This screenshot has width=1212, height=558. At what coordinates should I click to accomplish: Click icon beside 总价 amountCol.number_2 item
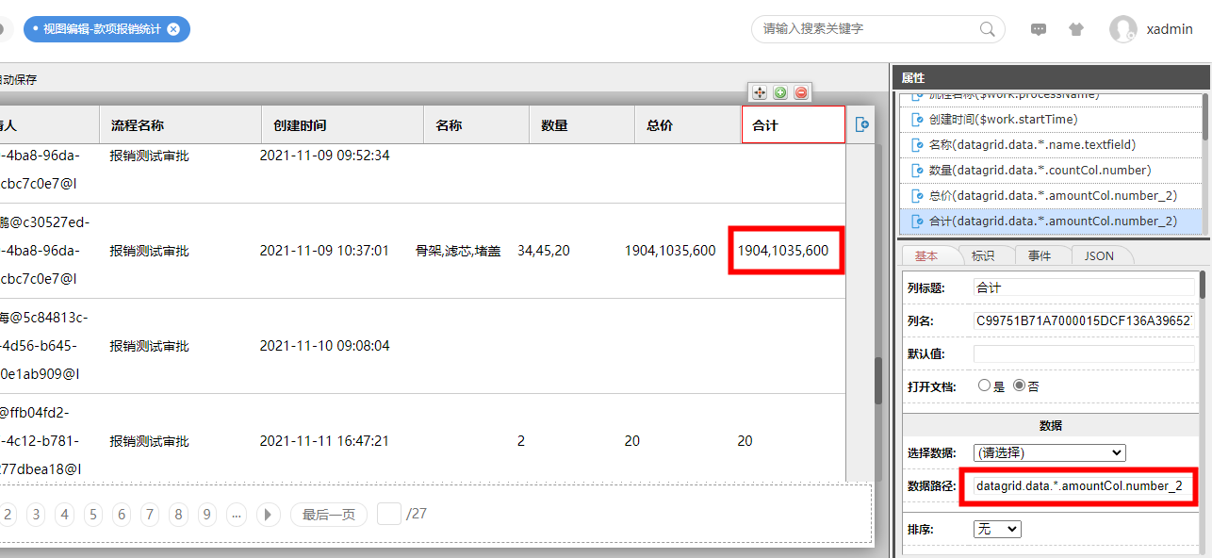point(918,196)
